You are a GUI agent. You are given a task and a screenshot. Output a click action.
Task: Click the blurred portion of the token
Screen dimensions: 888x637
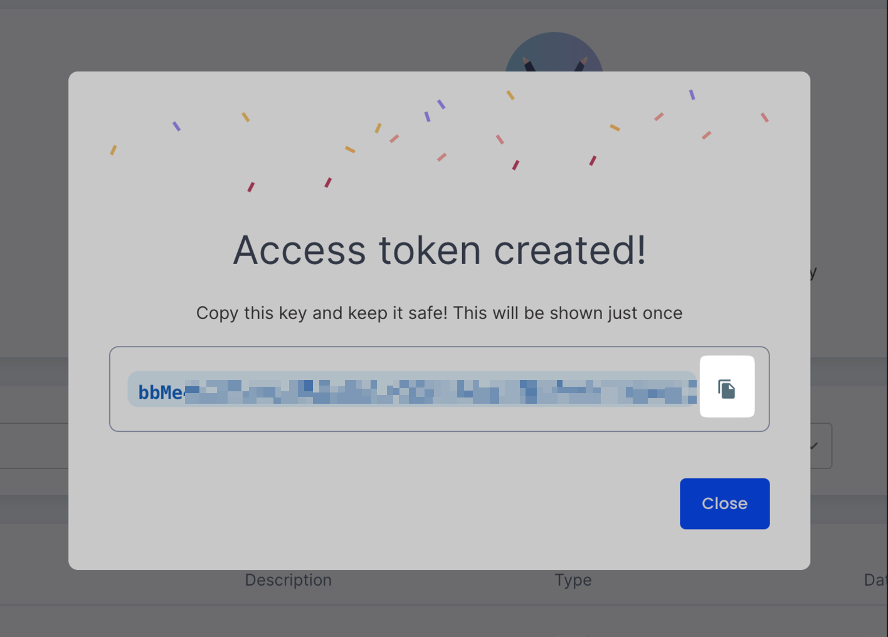pos(439,390)
